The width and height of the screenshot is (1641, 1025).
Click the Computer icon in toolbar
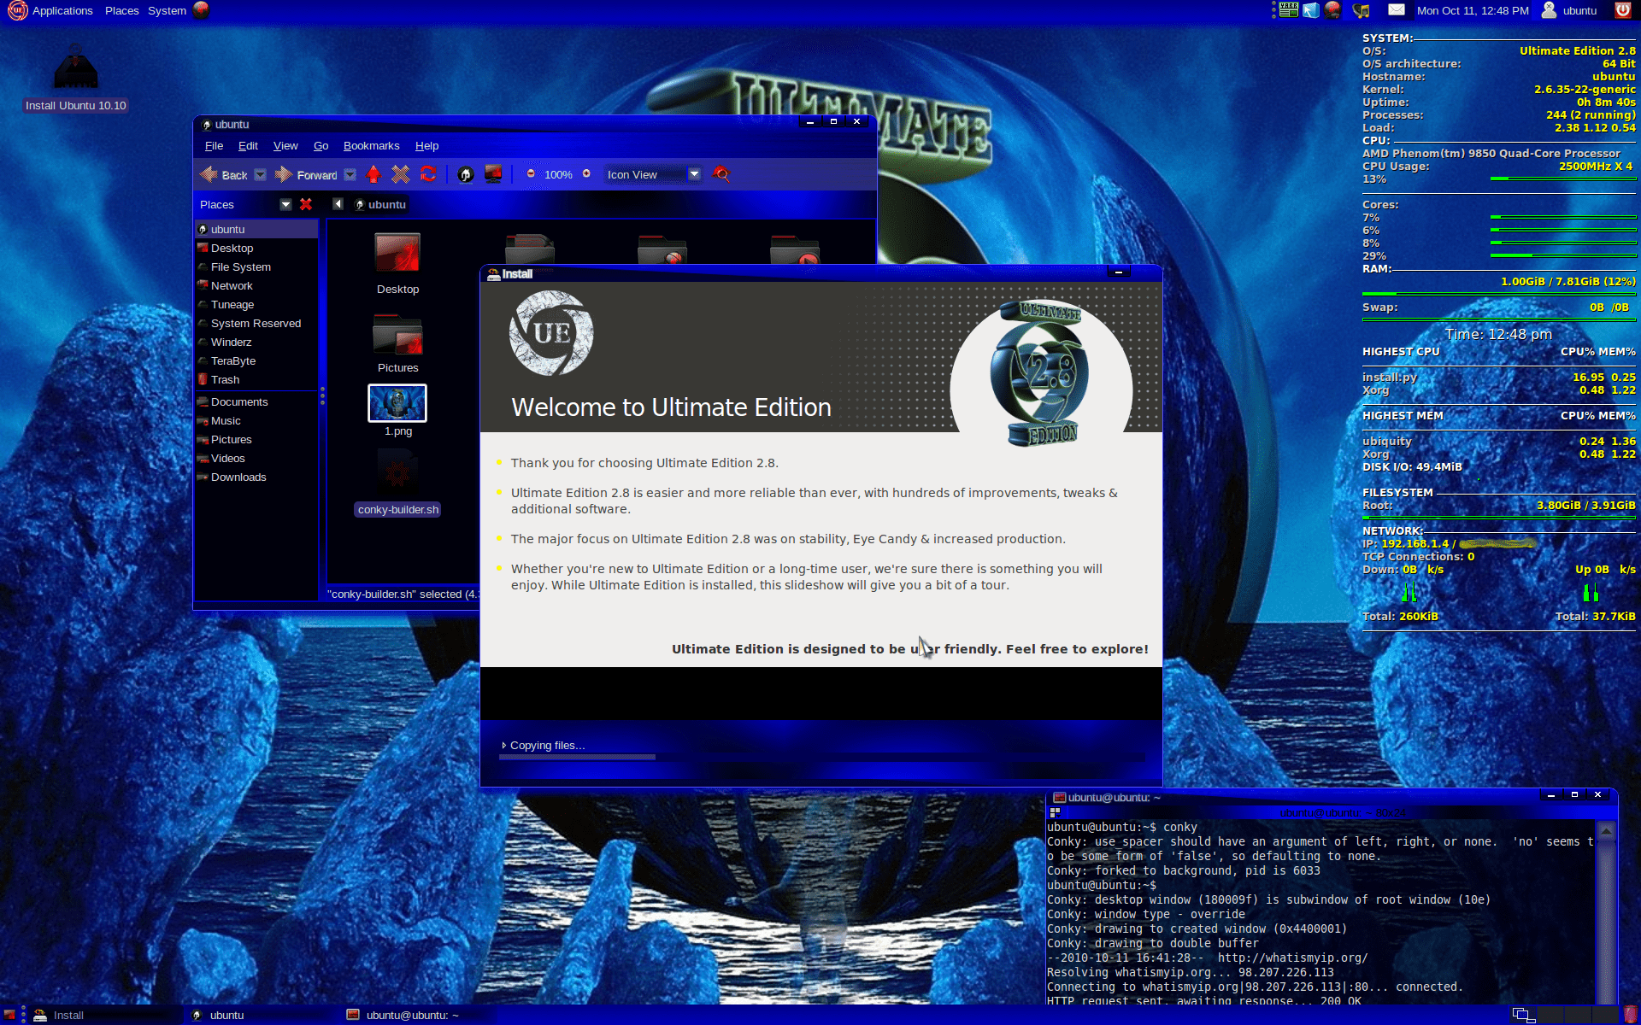click(x=493, y=174)
